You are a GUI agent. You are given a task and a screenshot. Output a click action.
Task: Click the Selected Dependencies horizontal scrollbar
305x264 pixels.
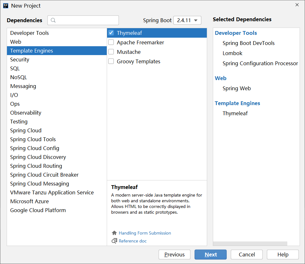pos(250,244)
